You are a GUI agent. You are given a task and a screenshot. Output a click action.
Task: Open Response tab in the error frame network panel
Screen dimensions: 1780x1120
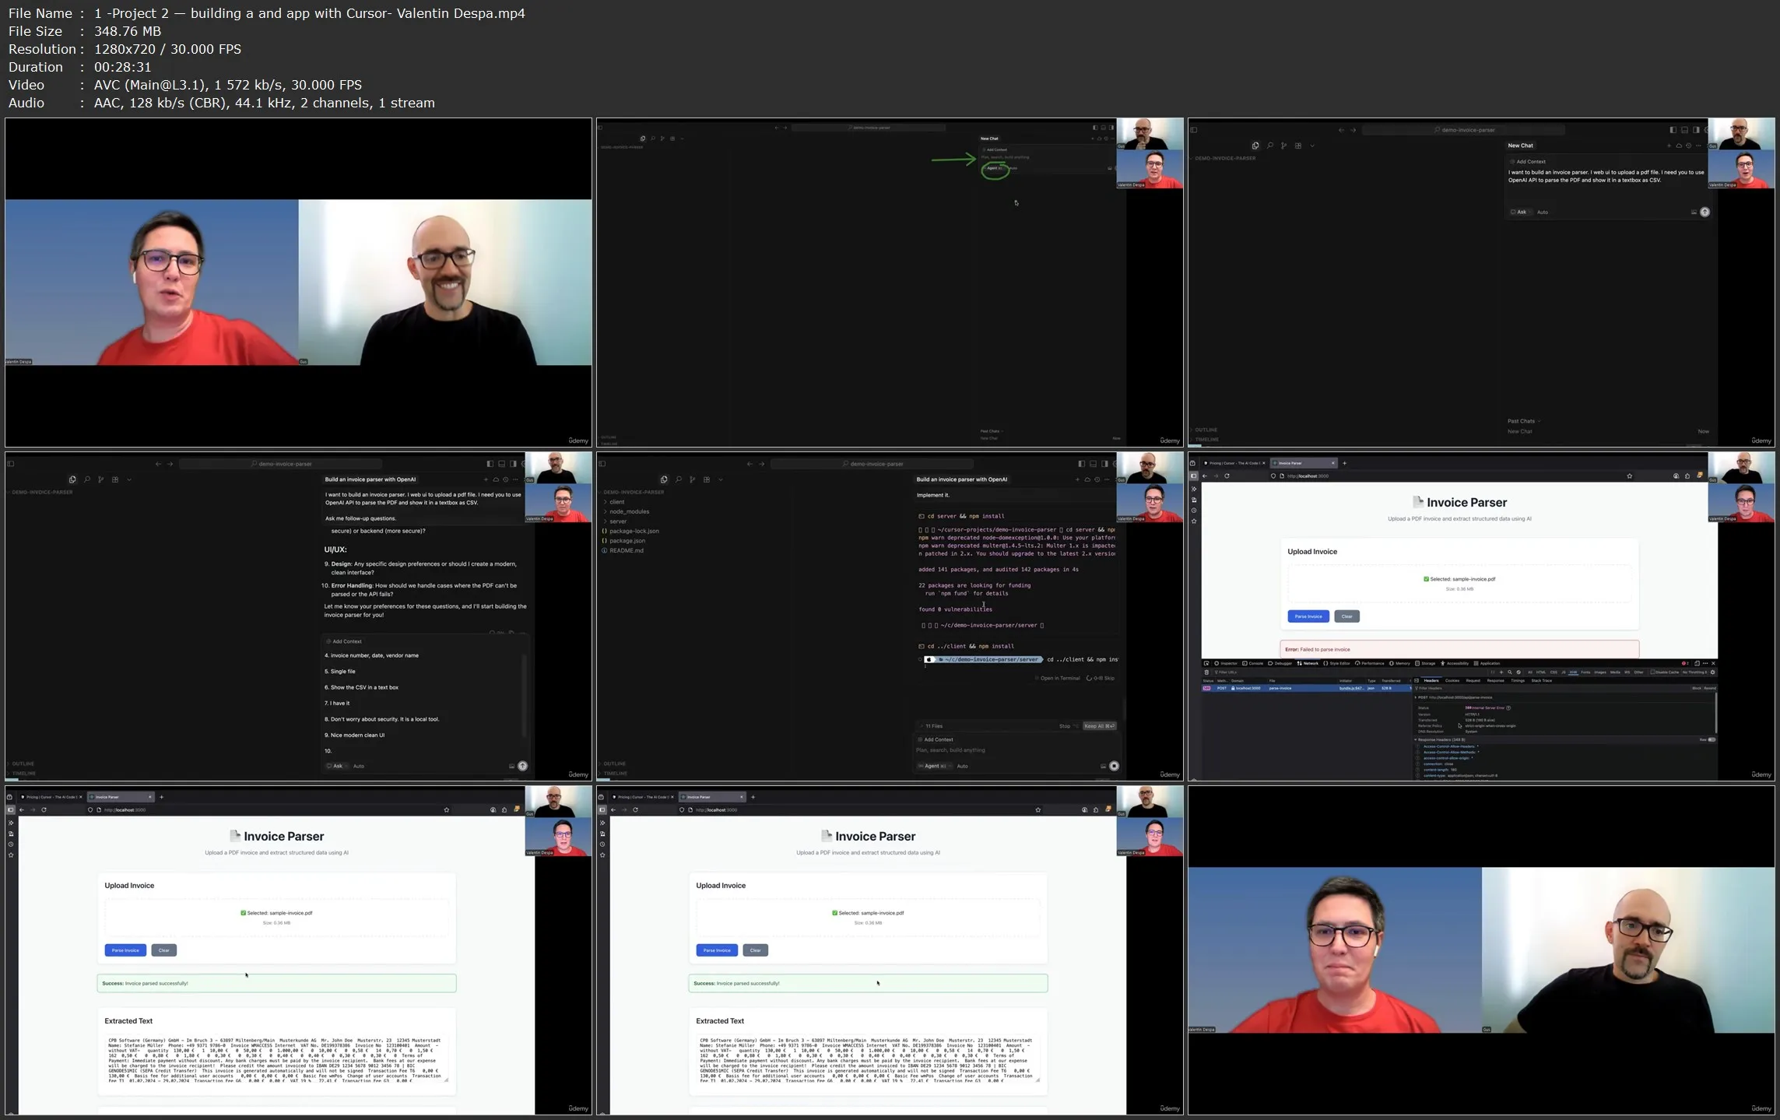pos(1495,680)
